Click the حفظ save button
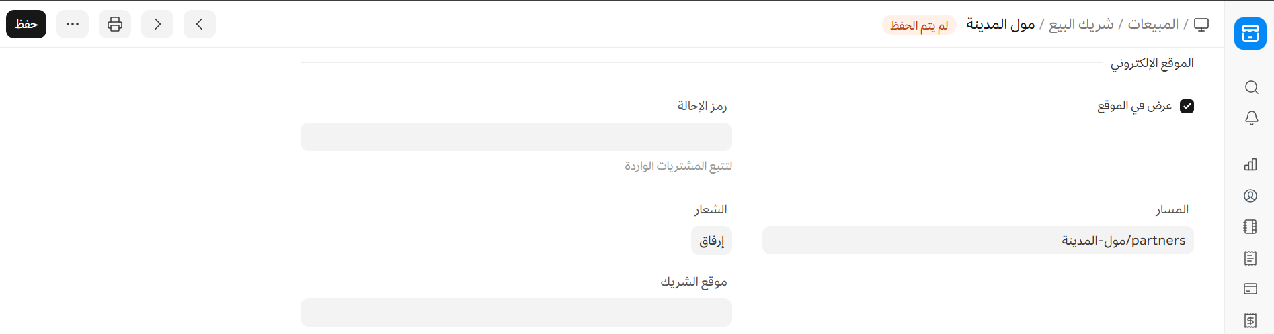Screen dimensions: 1274x334 click(x=26, y=24)
